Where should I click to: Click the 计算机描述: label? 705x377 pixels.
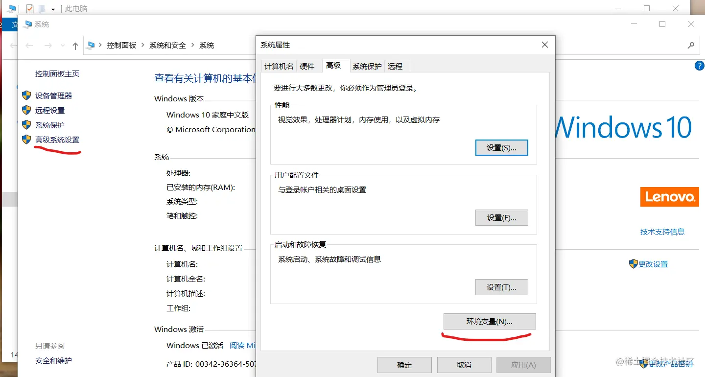coord(186,294)
